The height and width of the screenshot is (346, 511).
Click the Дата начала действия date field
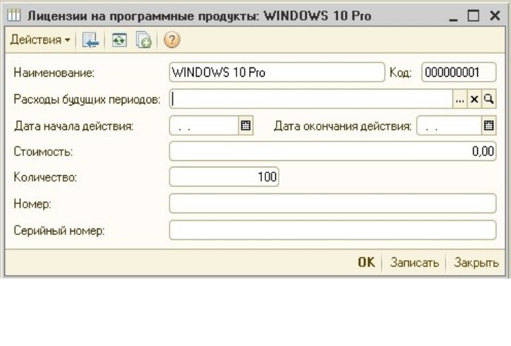pos(204,125)
